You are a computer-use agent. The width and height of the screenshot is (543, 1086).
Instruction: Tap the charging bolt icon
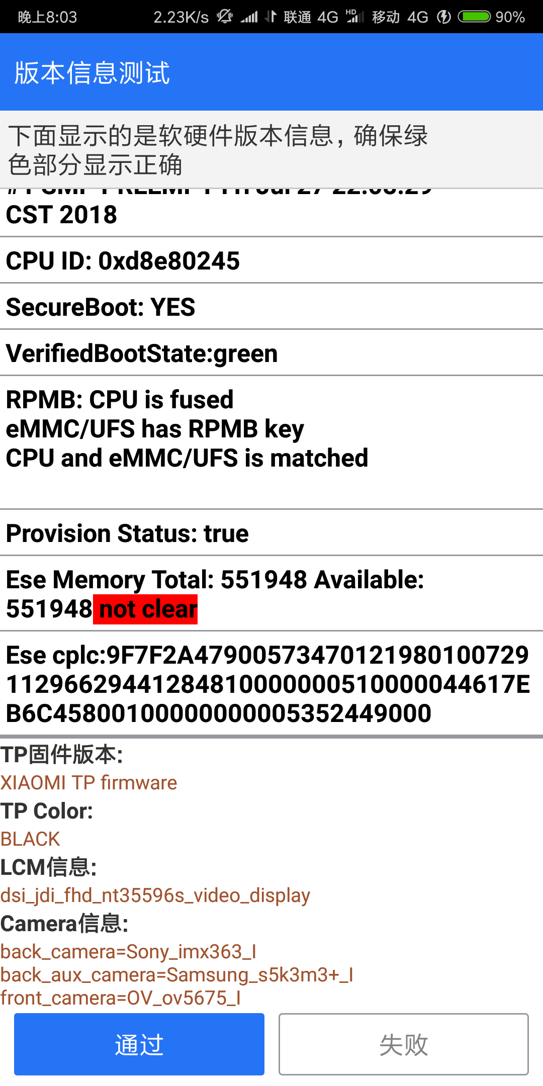pos(443,17)
